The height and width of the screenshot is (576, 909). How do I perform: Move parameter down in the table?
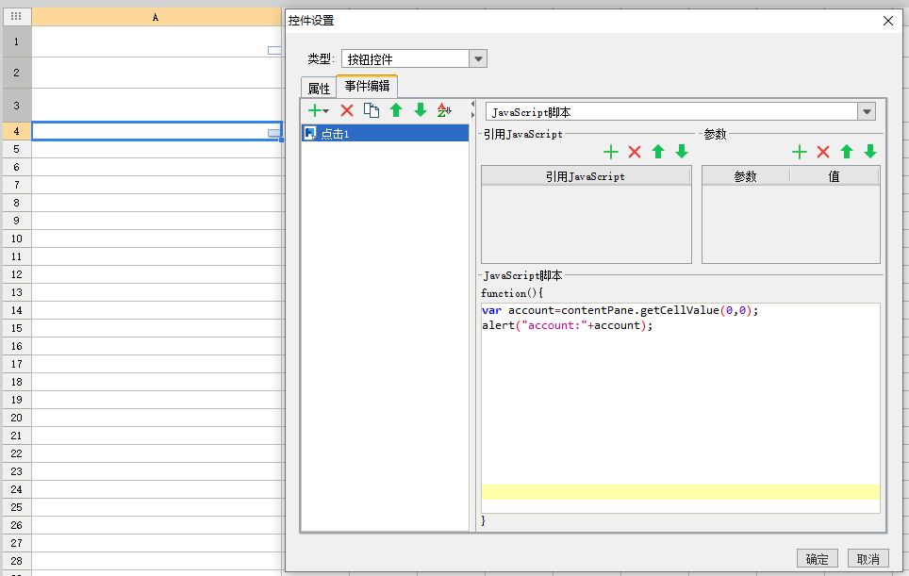(870, 152)
